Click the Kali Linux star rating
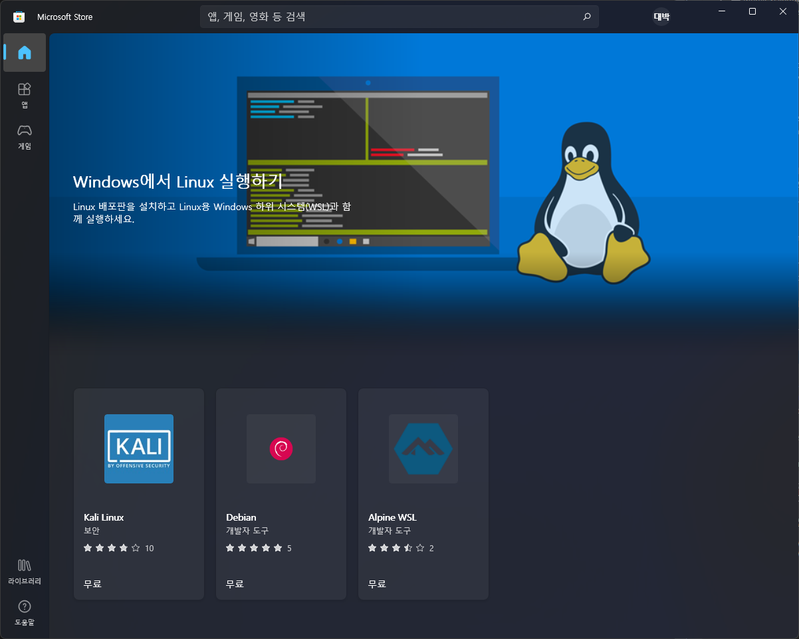This screenshot has height=639, width=799. (x=112, y=548)
